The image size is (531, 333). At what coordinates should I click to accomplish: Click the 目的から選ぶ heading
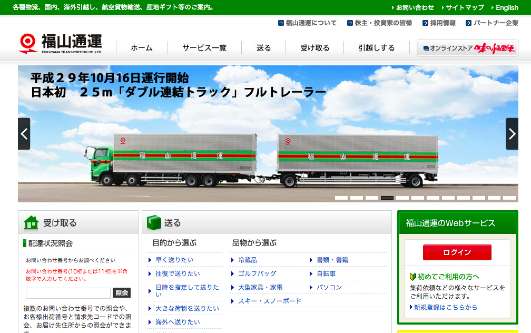pos(174,243)
